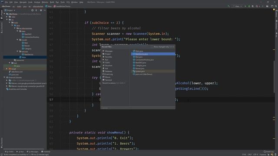Screen dimensions: 278x156
Task: Open Terminal tab in bottom tool bar
Action: click(46, 152)
